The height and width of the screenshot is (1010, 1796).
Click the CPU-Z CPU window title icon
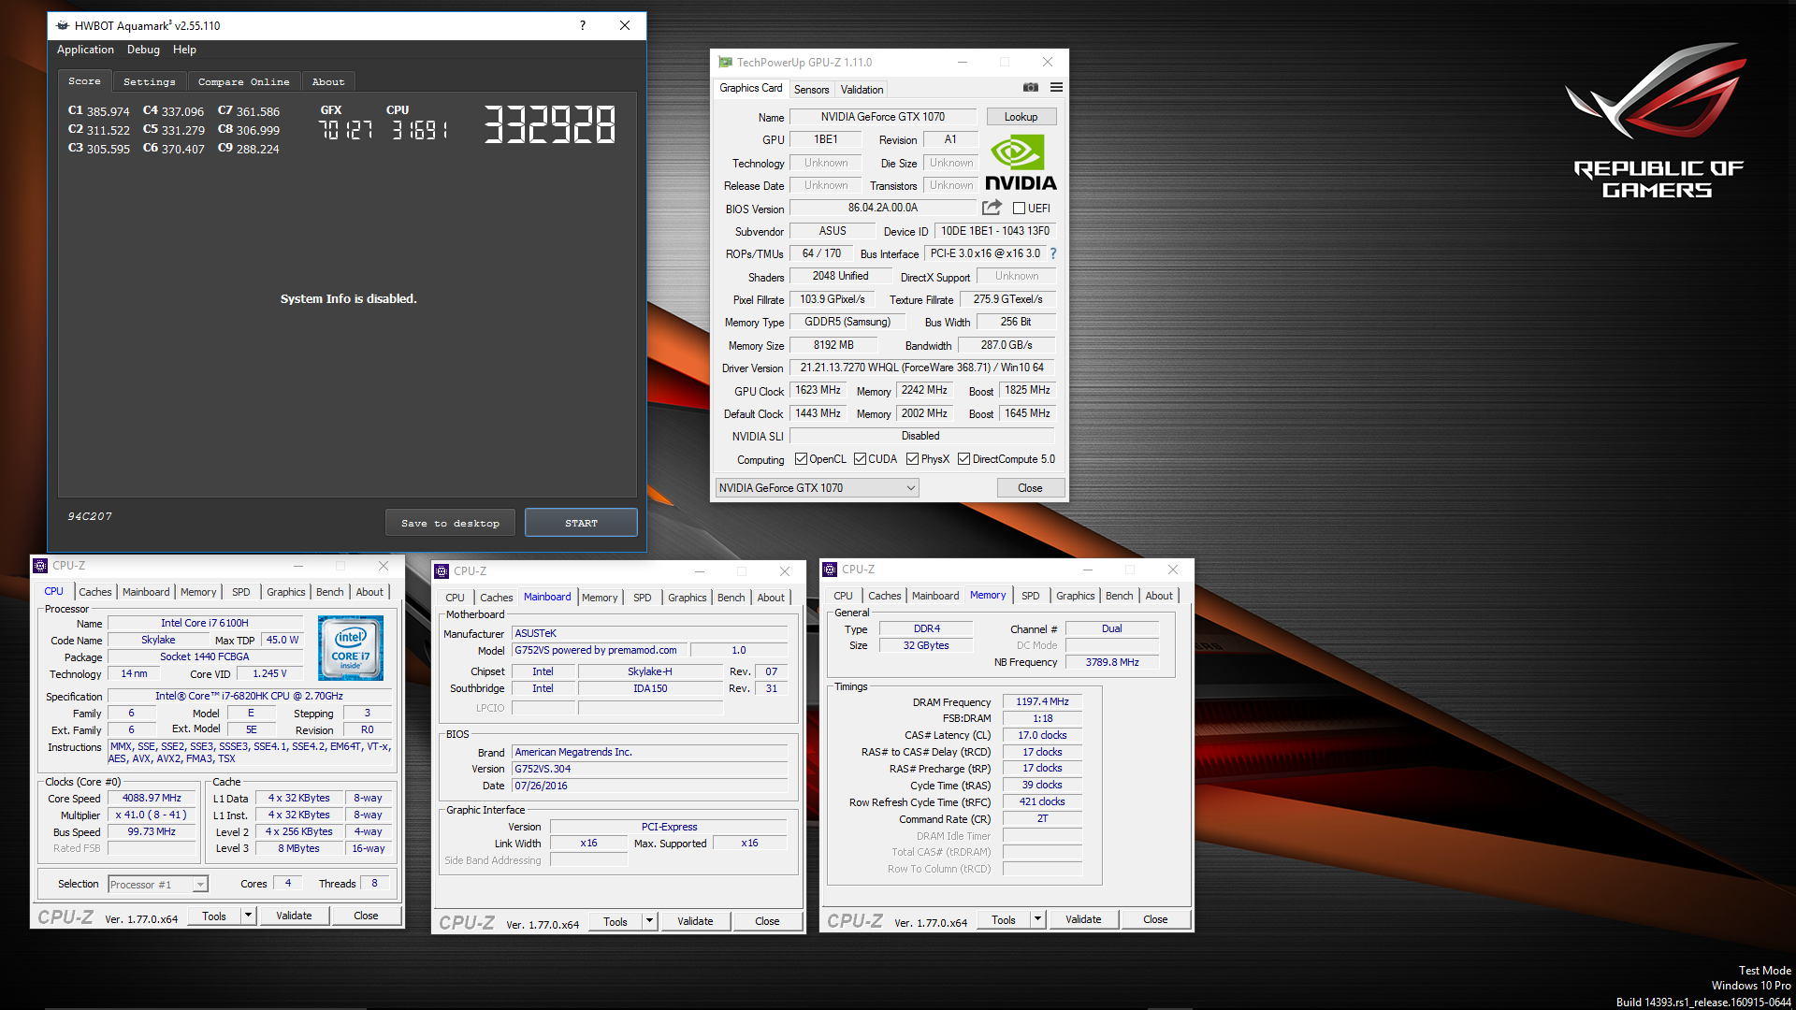(40, 566)
